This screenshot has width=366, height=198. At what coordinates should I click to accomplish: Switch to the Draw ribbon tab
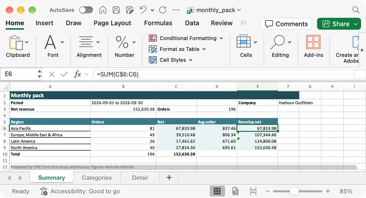(73, 23)
